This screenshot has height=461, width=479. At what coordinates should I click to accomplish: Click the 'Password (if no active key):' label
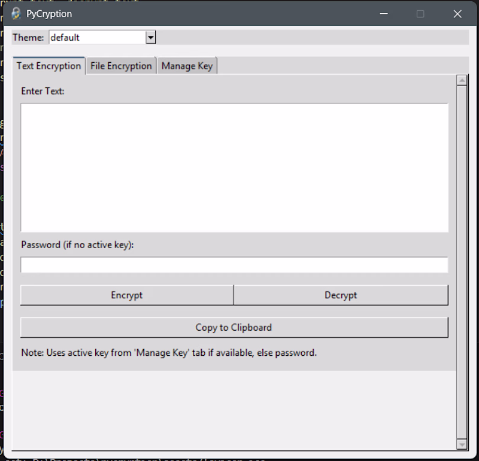tap(77, 245)
